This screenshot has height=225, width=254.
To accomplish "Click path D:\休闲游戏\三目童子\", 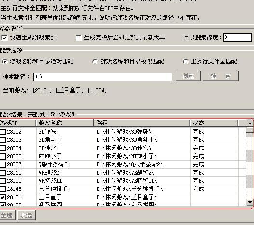I will click(x=127, y=197).
